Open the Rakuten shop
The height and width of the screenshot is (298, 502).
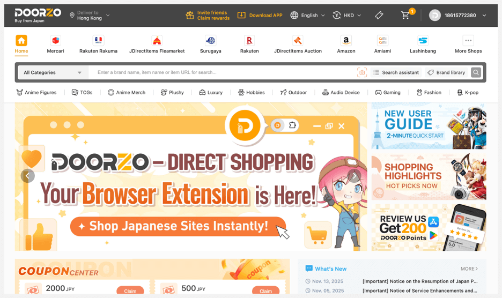[249, 44]
